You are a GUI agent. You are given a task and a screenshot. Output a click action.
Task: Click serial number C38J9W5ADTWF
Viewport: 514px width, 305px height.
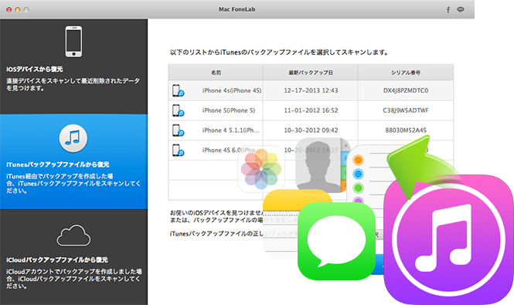click(406, 110)
